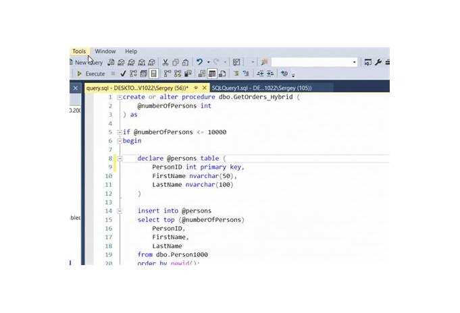The image size is (460, 313).
Task: Execute the current query
Action: click(91, 74)
